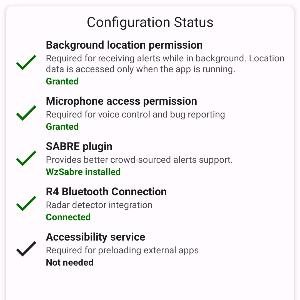Click the Background location permission checkmark icon
Screen dimensions: 300x300
(26, 62)
